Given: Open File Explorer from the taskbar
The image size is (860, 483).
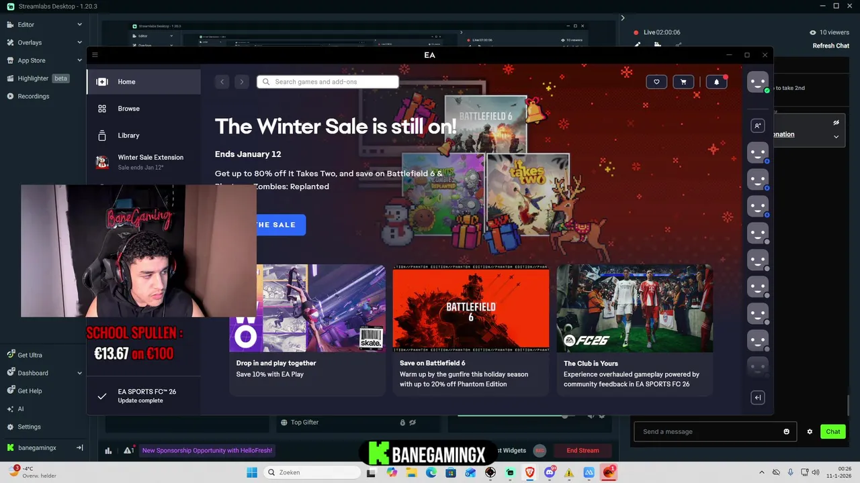Looking at the screenshot, I should (411, 472).
